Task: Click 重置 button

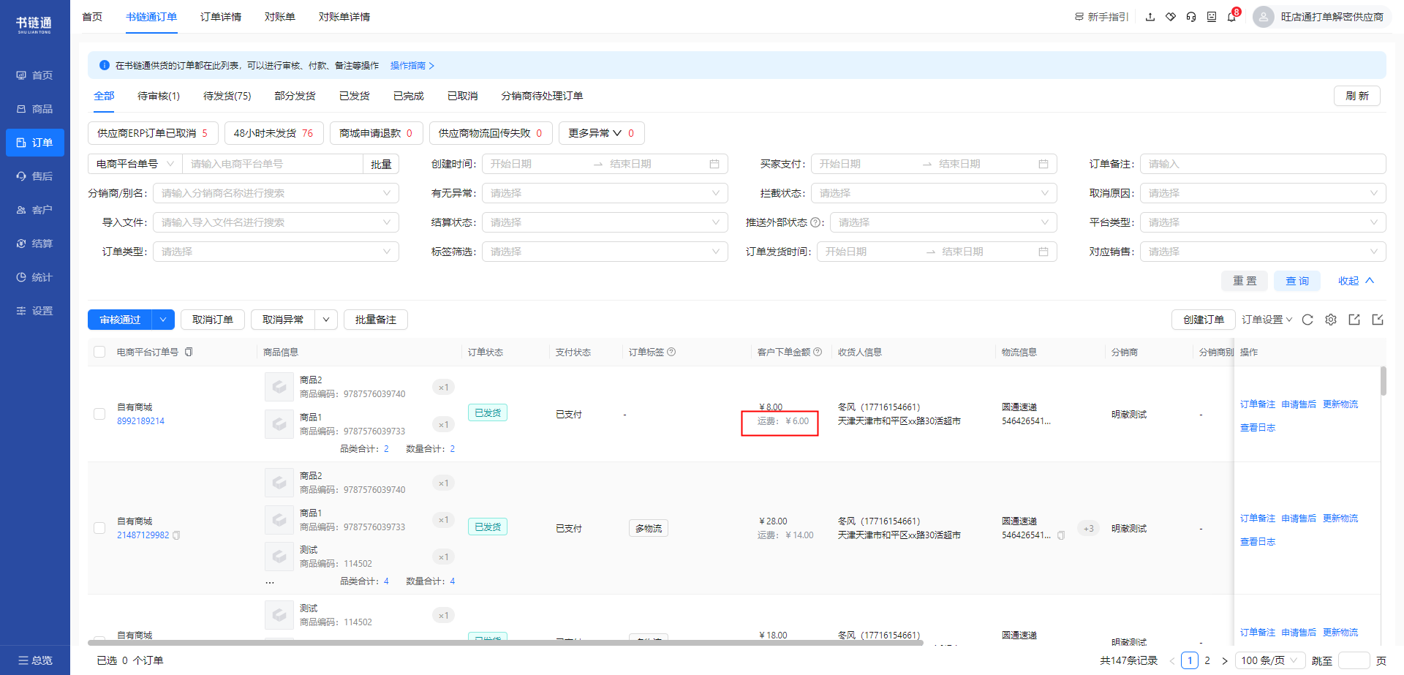Action: click(x=1245, y=281)
